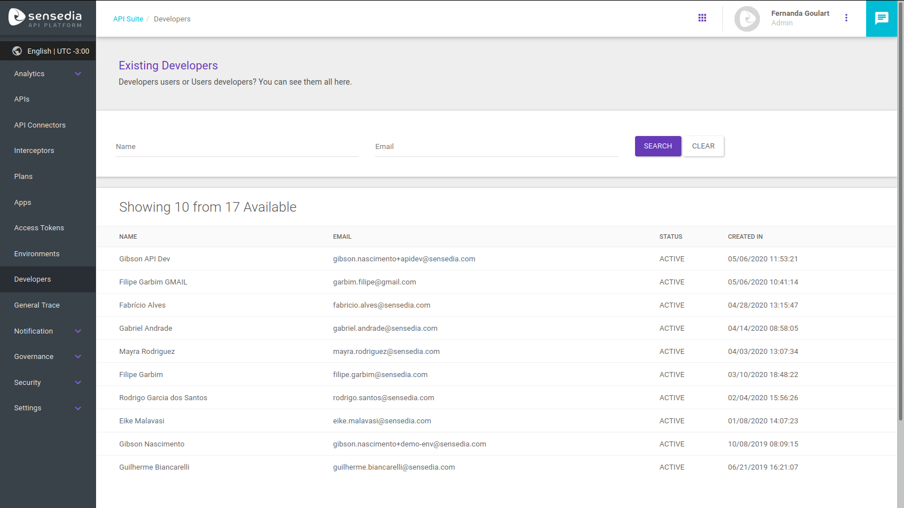Select the Gibson API Dev developer row
The width and height of the screenshot is (904, 508).
click(145, 259)
